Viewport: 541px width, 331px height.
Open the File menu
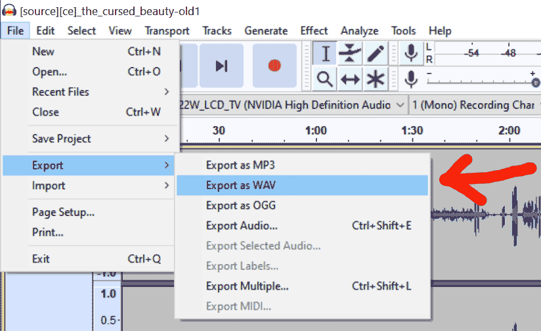[15, 31]
